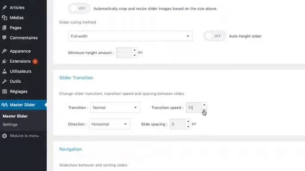This screenshot has width=305, height=171.
Task: Open the Full-width sizing method dropdown
Action: click(130, 36)
